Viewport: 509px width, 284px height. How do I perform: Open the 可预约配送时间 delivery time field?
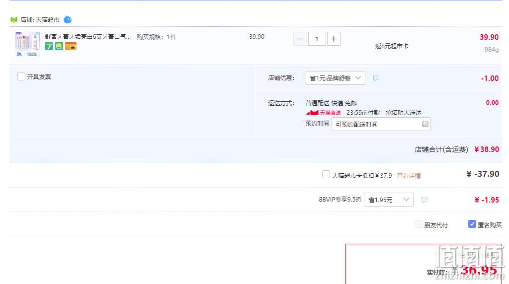point(381,124)
